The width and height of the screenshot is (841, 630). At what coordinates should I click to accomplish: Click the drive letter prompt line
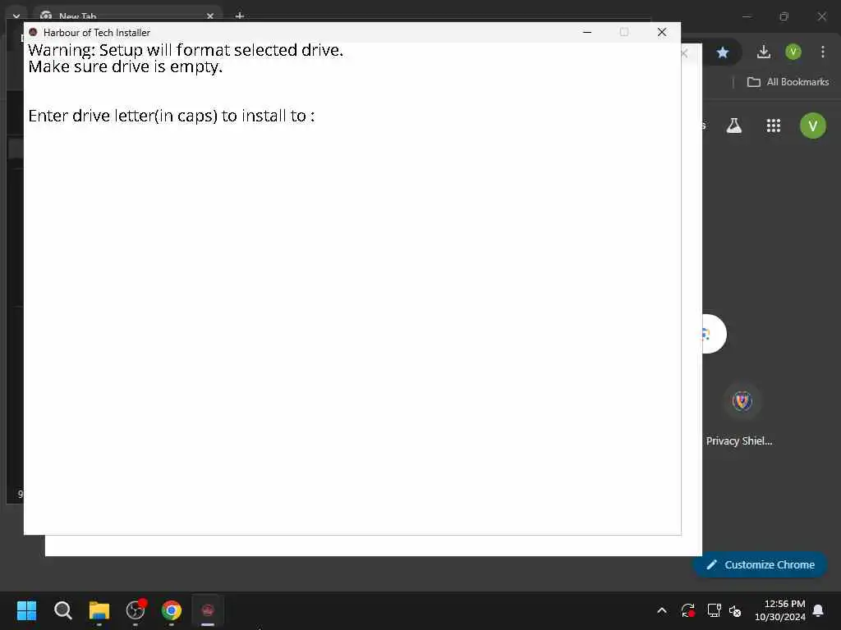click(x=172, y=116)
